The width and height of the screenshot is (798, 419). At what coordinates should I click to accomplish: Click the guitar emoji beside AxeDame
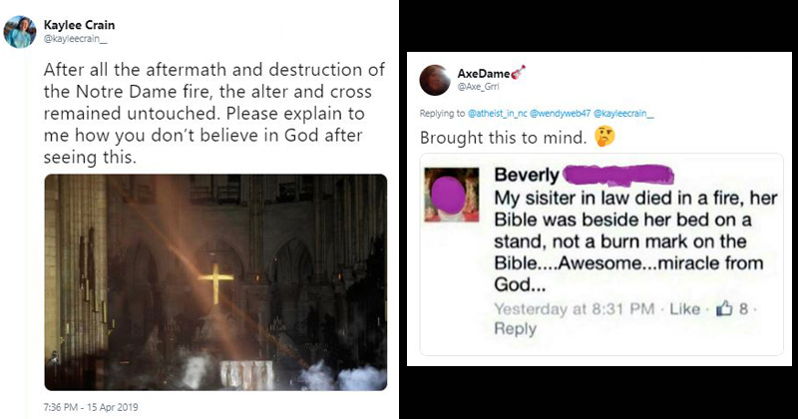click(x=518, y=73)
